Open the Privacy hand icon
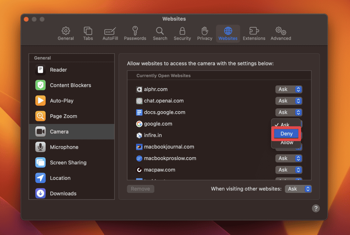This screenshot has width=350, height=235. [204, 31]
